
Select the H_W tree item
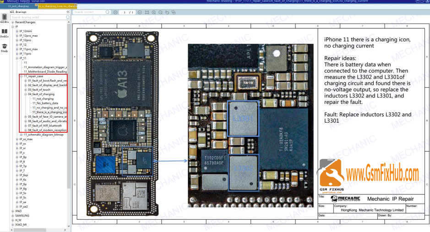tap(18, 220)
